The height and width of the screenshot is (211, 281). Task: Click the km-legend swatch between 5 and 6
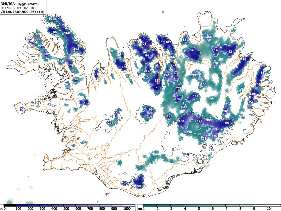205,205
